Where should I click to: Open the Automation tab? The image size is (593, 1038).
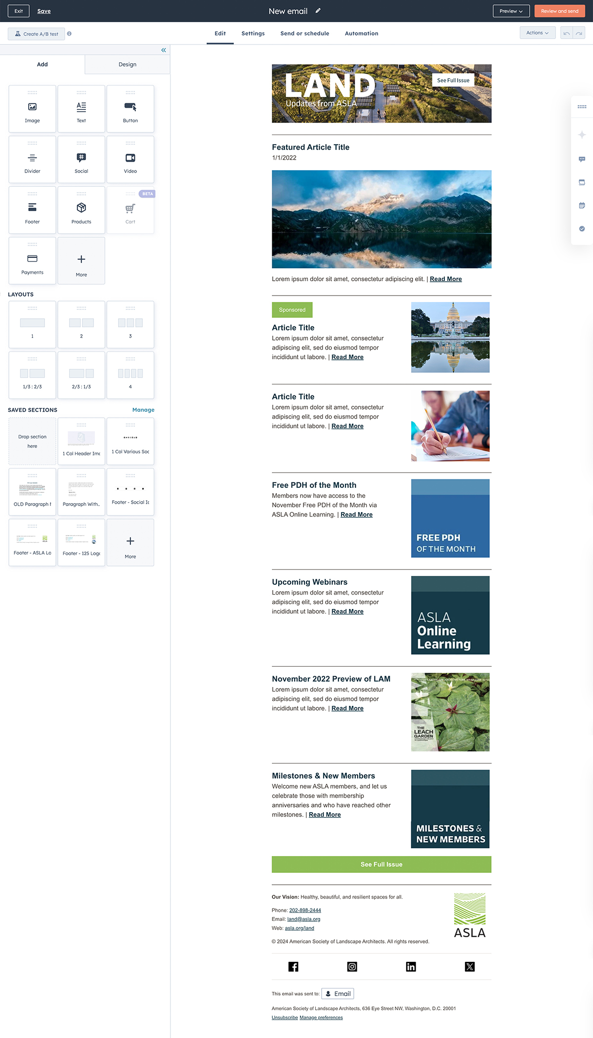(x=362, y=34)
